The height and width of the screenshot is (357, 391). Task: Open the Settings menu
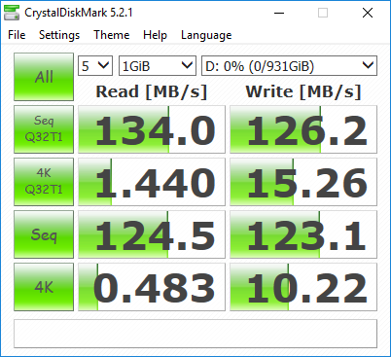tap(59, 35)
